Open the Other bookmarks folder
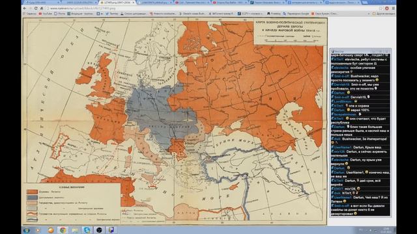The width and height of the screenshot is (417, 234). coord(384,13)
